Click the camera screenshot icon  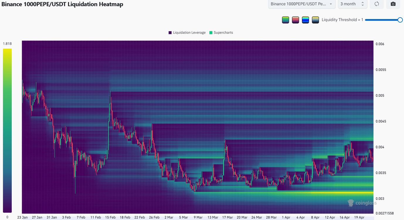393,4
